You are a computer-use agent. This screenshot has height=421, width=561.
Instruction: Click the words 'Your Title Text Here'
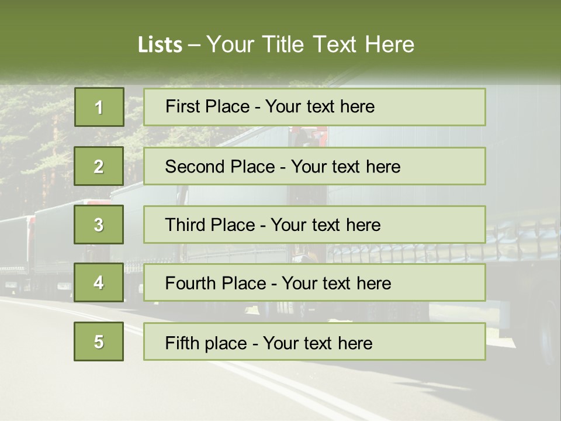coord(310,44)
